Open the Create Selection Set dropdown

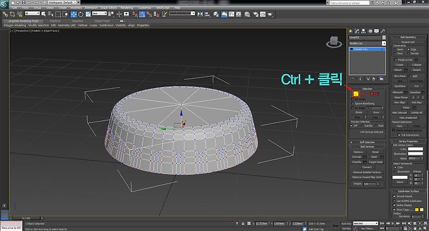coord(182,13)
